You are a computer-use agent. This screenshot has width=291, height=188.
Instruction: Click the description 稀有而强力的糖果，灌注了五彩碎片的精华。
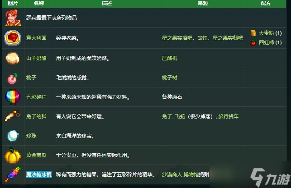coord(105,174)
